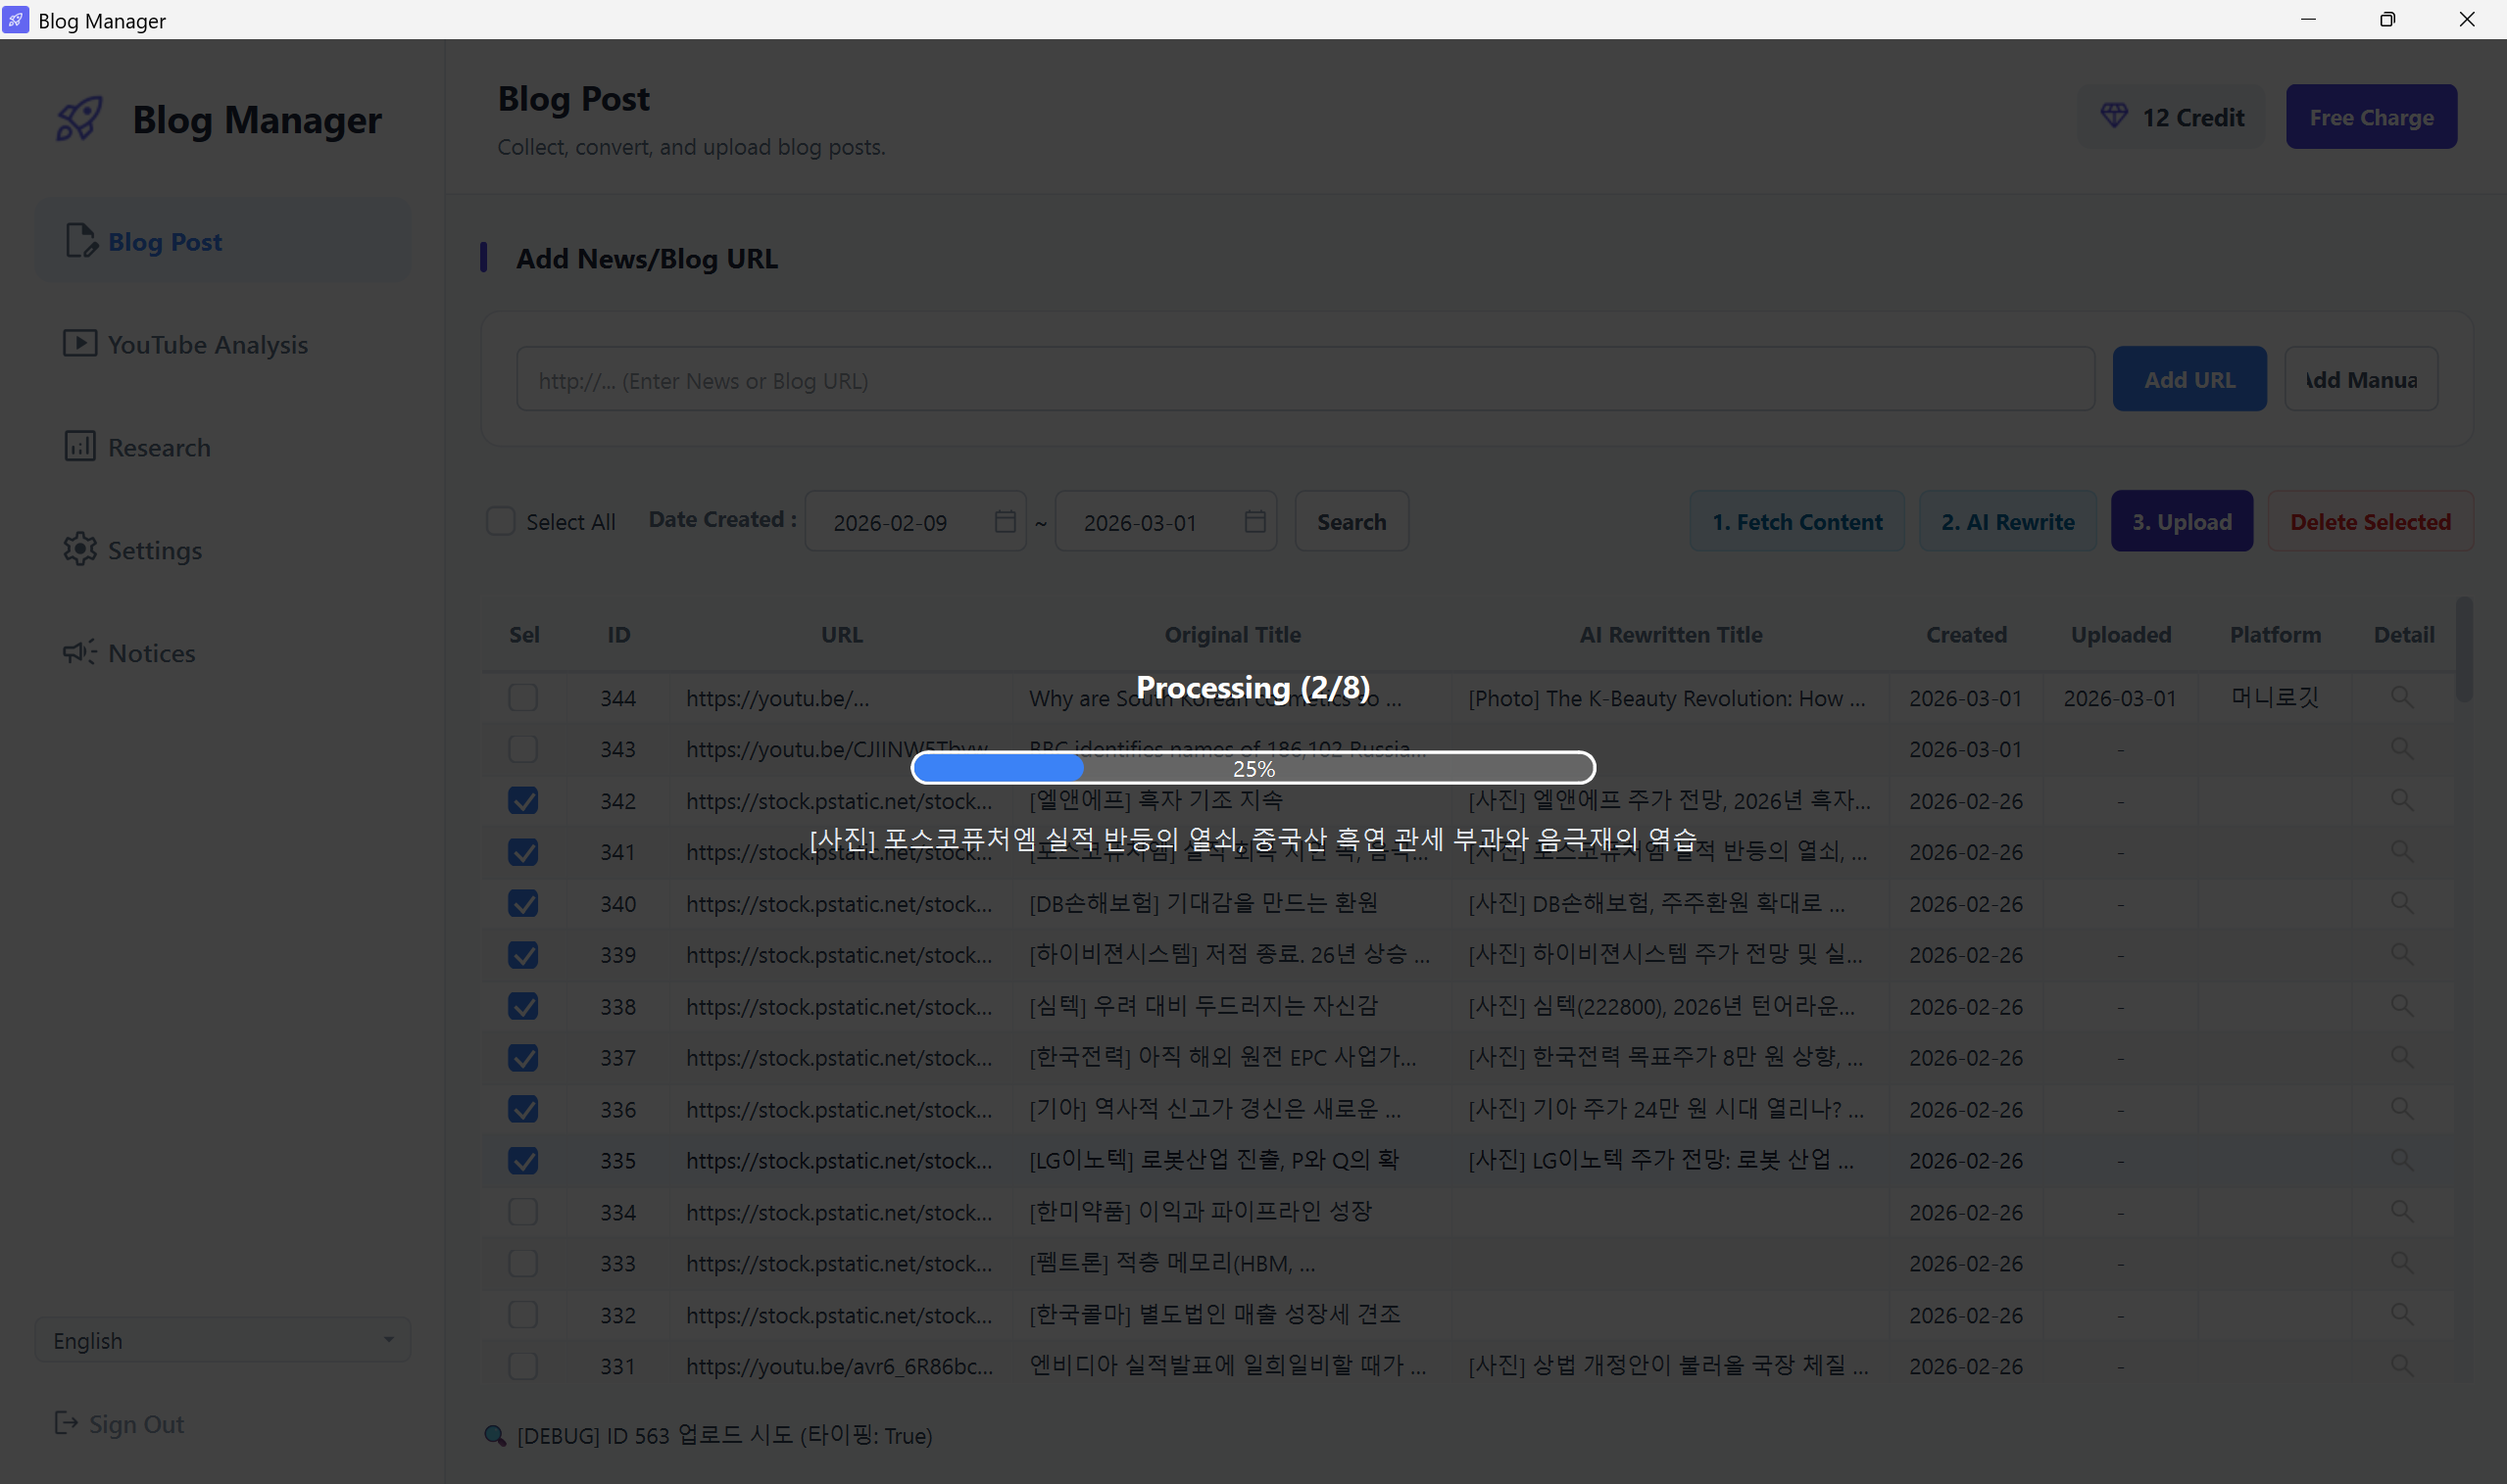Open the Research menu item
The width and height of the screenshot is (2507, 1484).
pos(159,447)
